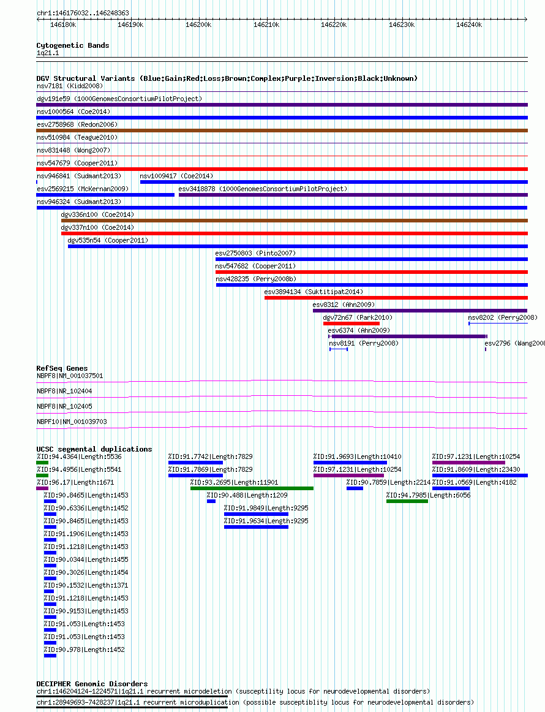This screenshot has width=545, height=712.
Task: Select variant nsv1009417 (Coe2014)
Action: tap(176, 176)
